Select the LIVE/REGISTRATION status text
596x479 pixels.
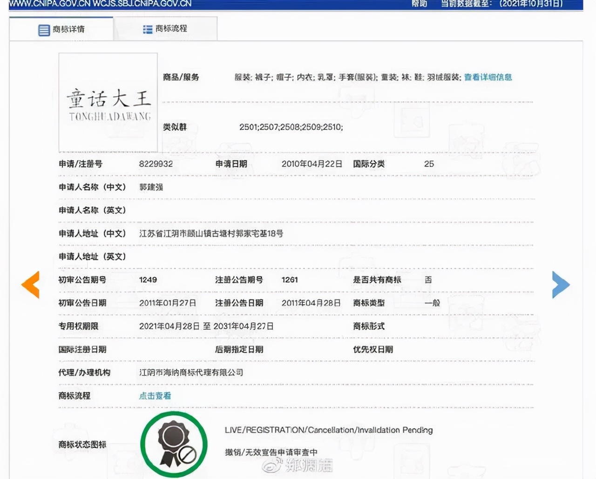pos(329,430)
